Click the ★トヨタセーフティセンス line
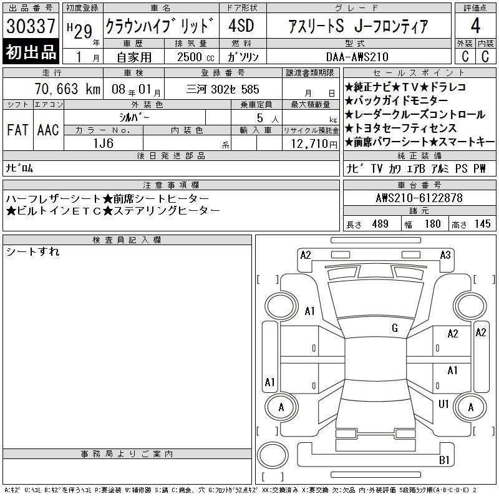Image resolution: width=499 pixels, height=499 pixels. pyautogui.click(x=400, y=128)
